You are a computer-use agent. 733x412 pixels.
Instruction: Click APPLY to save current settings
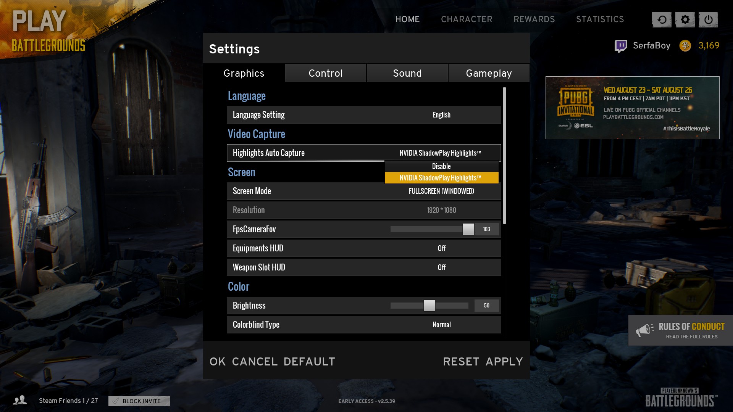[504, 361]
